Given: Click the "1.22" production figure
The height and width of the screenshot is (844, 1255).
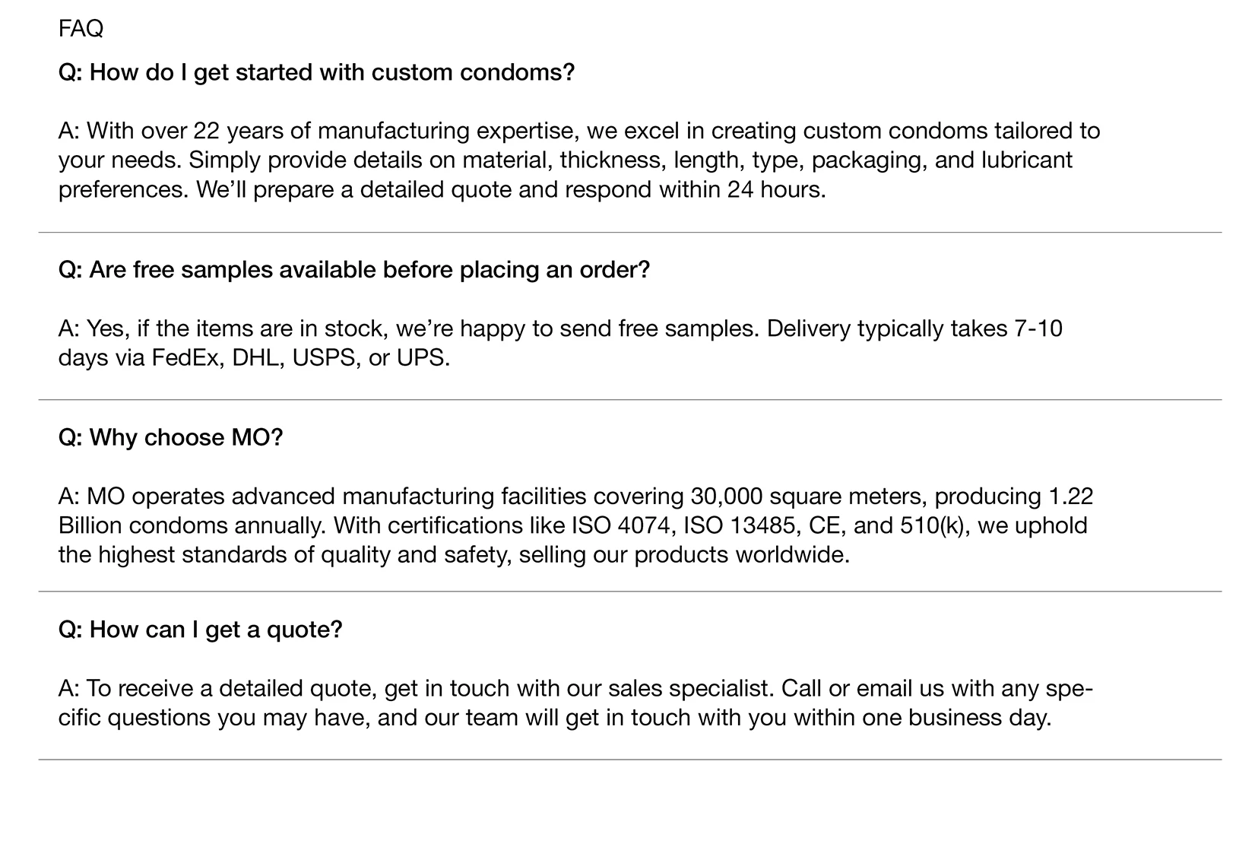Looking at the screenshot, I should pos(1070,497).
